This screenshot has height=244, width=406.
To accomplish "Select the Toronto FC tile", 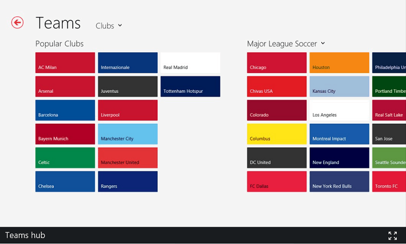I will (389, 182).
